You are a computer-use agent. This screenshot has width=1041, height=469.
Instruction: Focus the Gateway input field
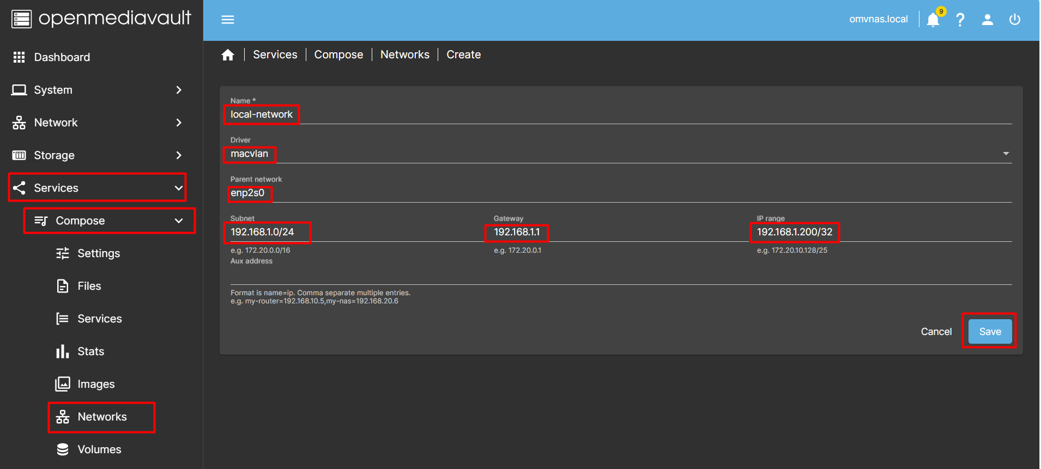pos(621,232)
